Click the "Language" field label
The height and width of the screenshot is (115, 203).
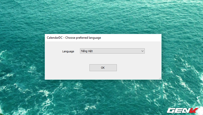coord(68,51)
